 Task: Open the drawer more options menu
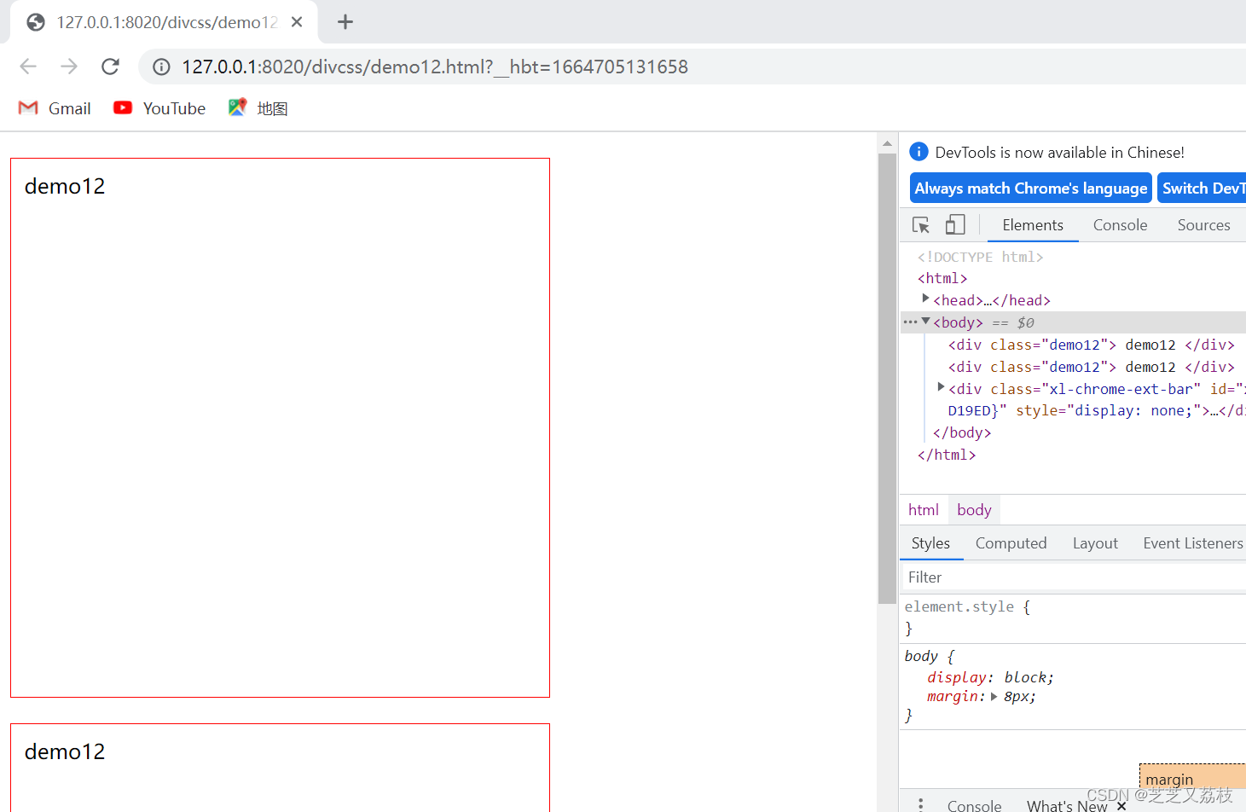pyautogui.click(x=920, y=804)
